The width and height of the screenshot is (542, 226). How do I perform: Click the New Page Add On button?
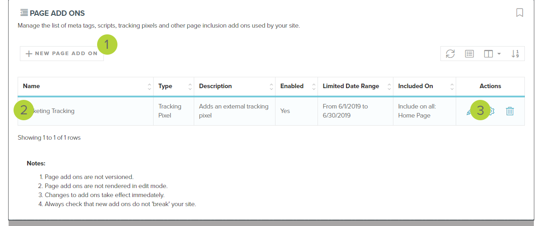click(62, 53)
